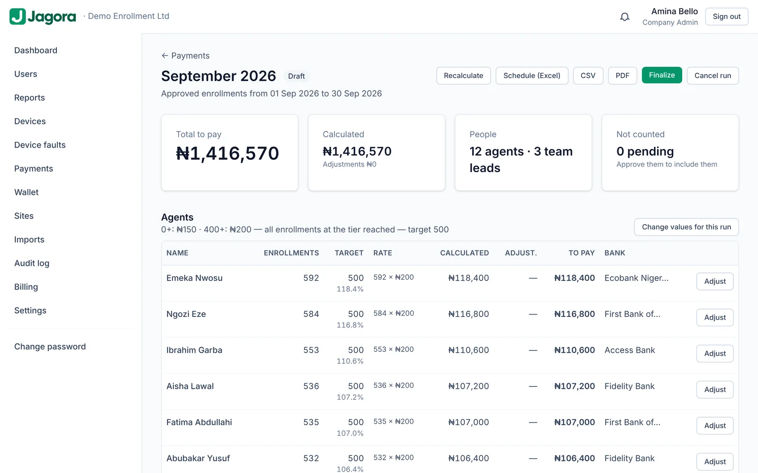Image resolution: width=758 pixels, height=473 pixels.
Task: Open Billing page
Action: coord(26,287)
